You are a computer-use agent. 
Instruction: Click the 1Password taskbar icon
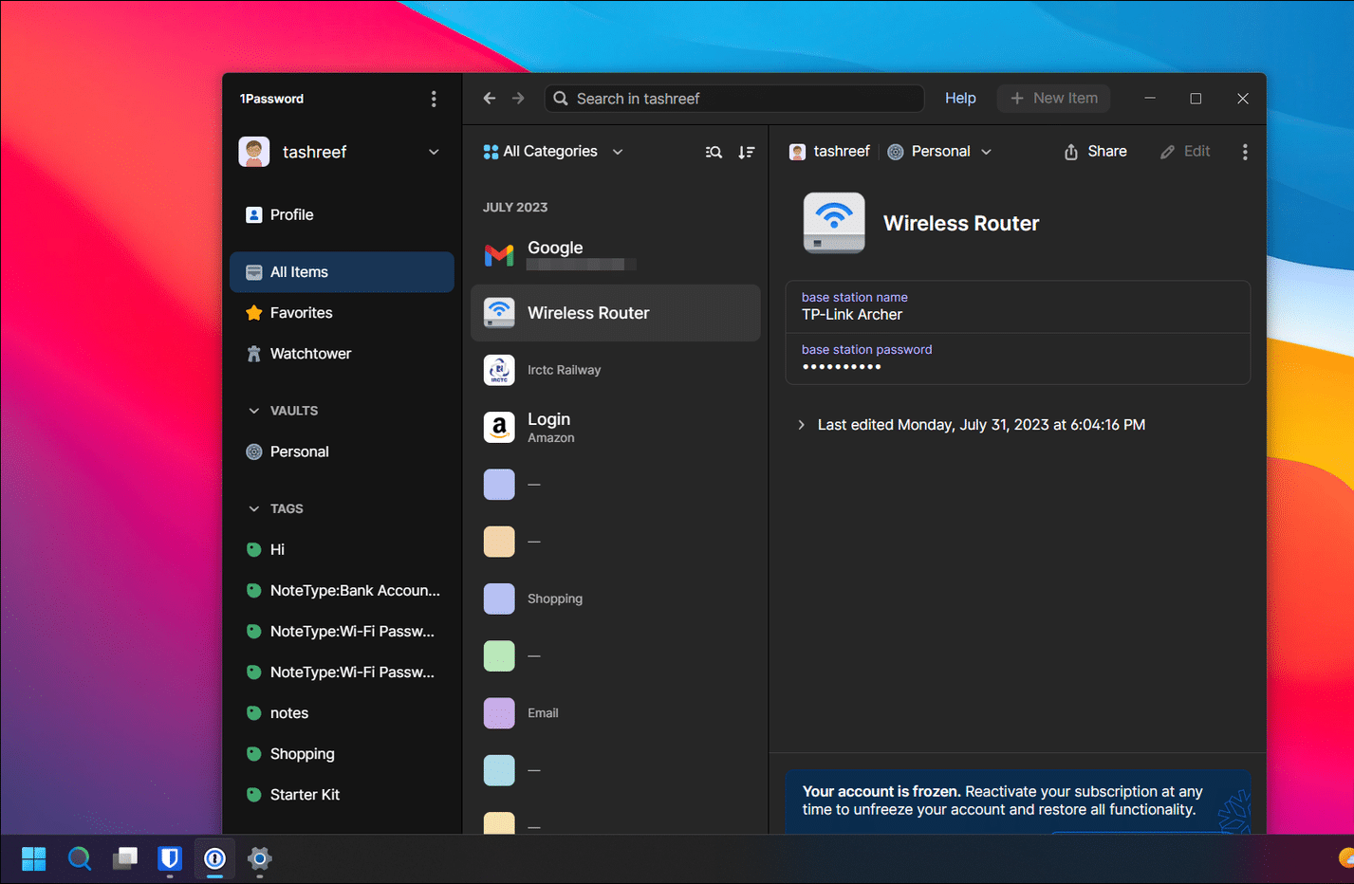[x=214, y=858]
